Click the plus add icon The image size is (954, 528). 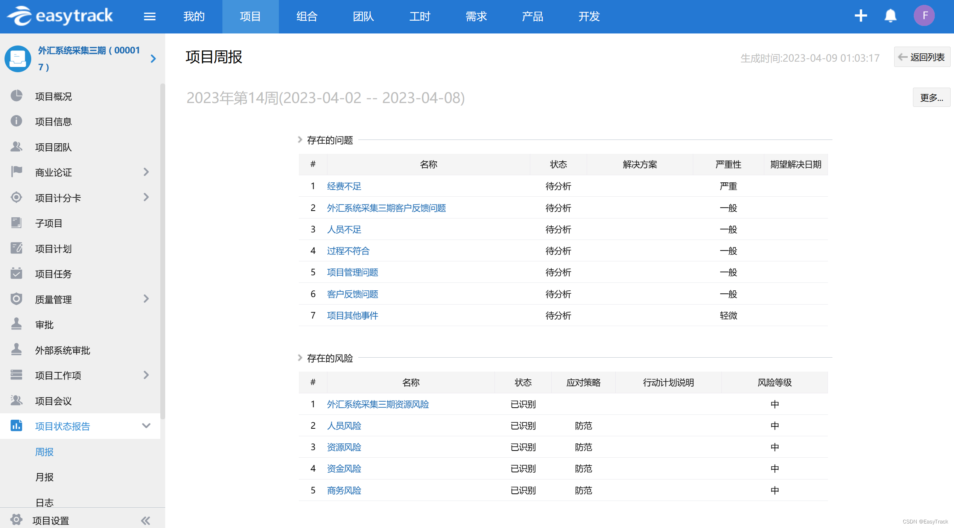[861, 16]
